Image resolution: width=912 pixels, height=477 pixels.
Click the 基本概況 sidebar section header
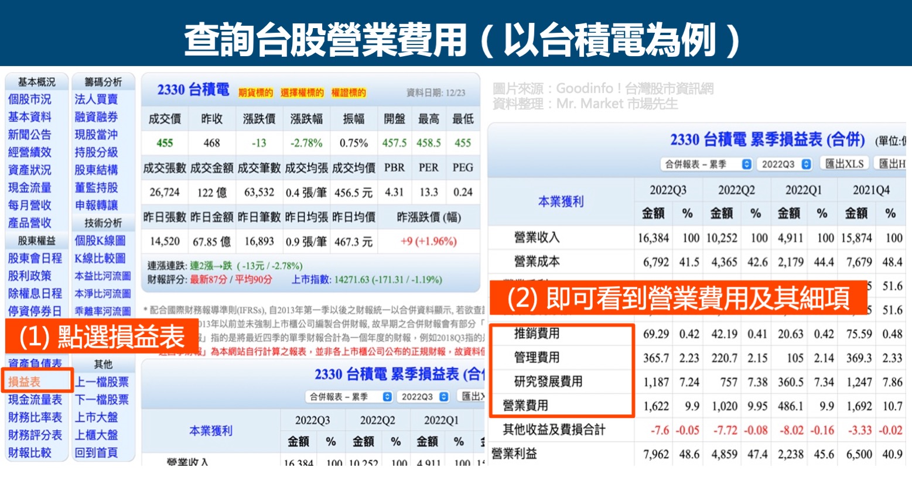tap(36, 82)
